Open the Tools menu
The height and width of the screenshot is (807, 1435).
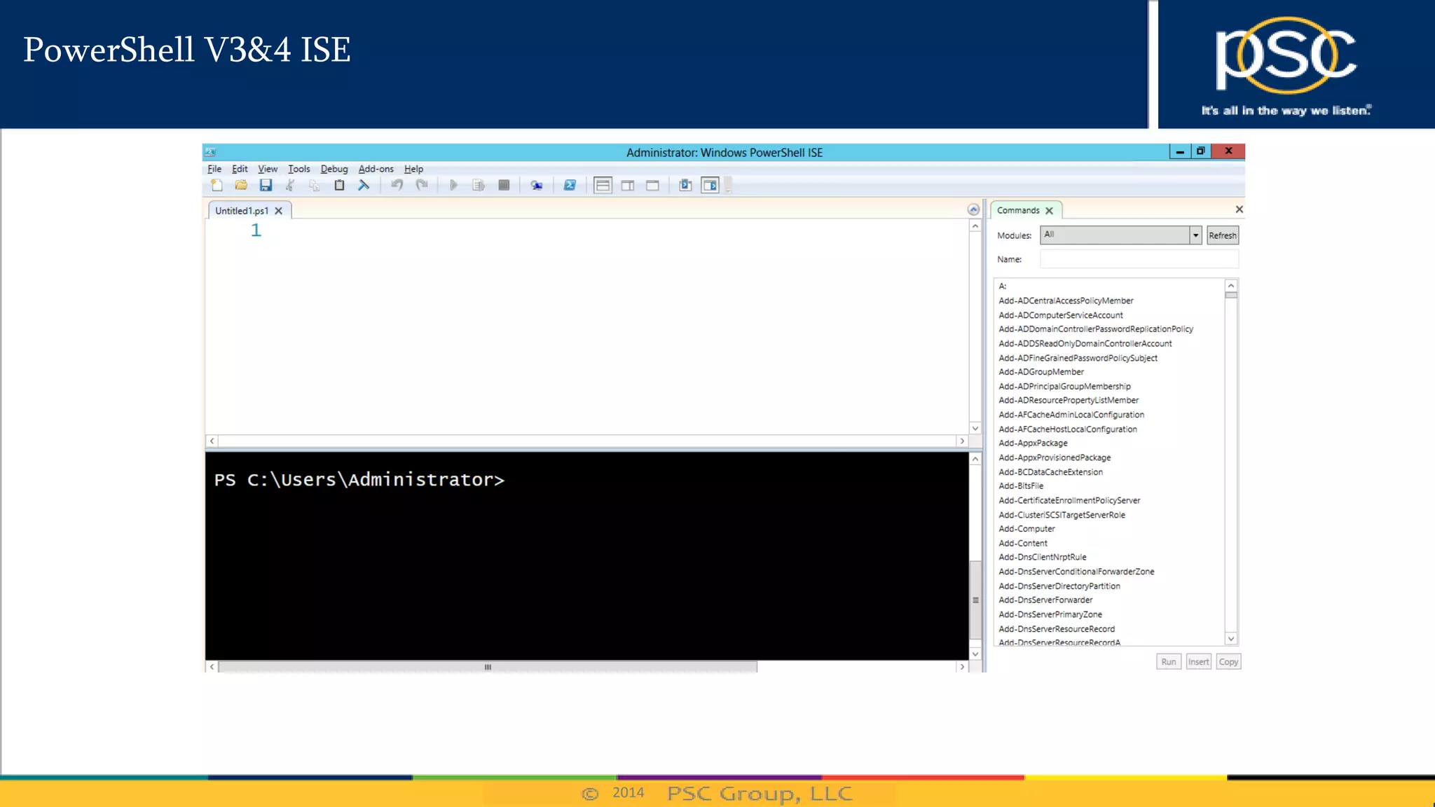pyautogui.click(x=298, y=169)
